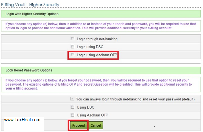Screen dimensions: 203x132
Task: Enable the Login through net-banking checkbox
Action: click(73, 39)
